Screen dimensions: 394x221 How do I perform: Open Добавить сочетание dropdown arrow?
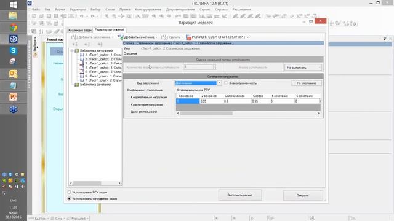(156, 37)
